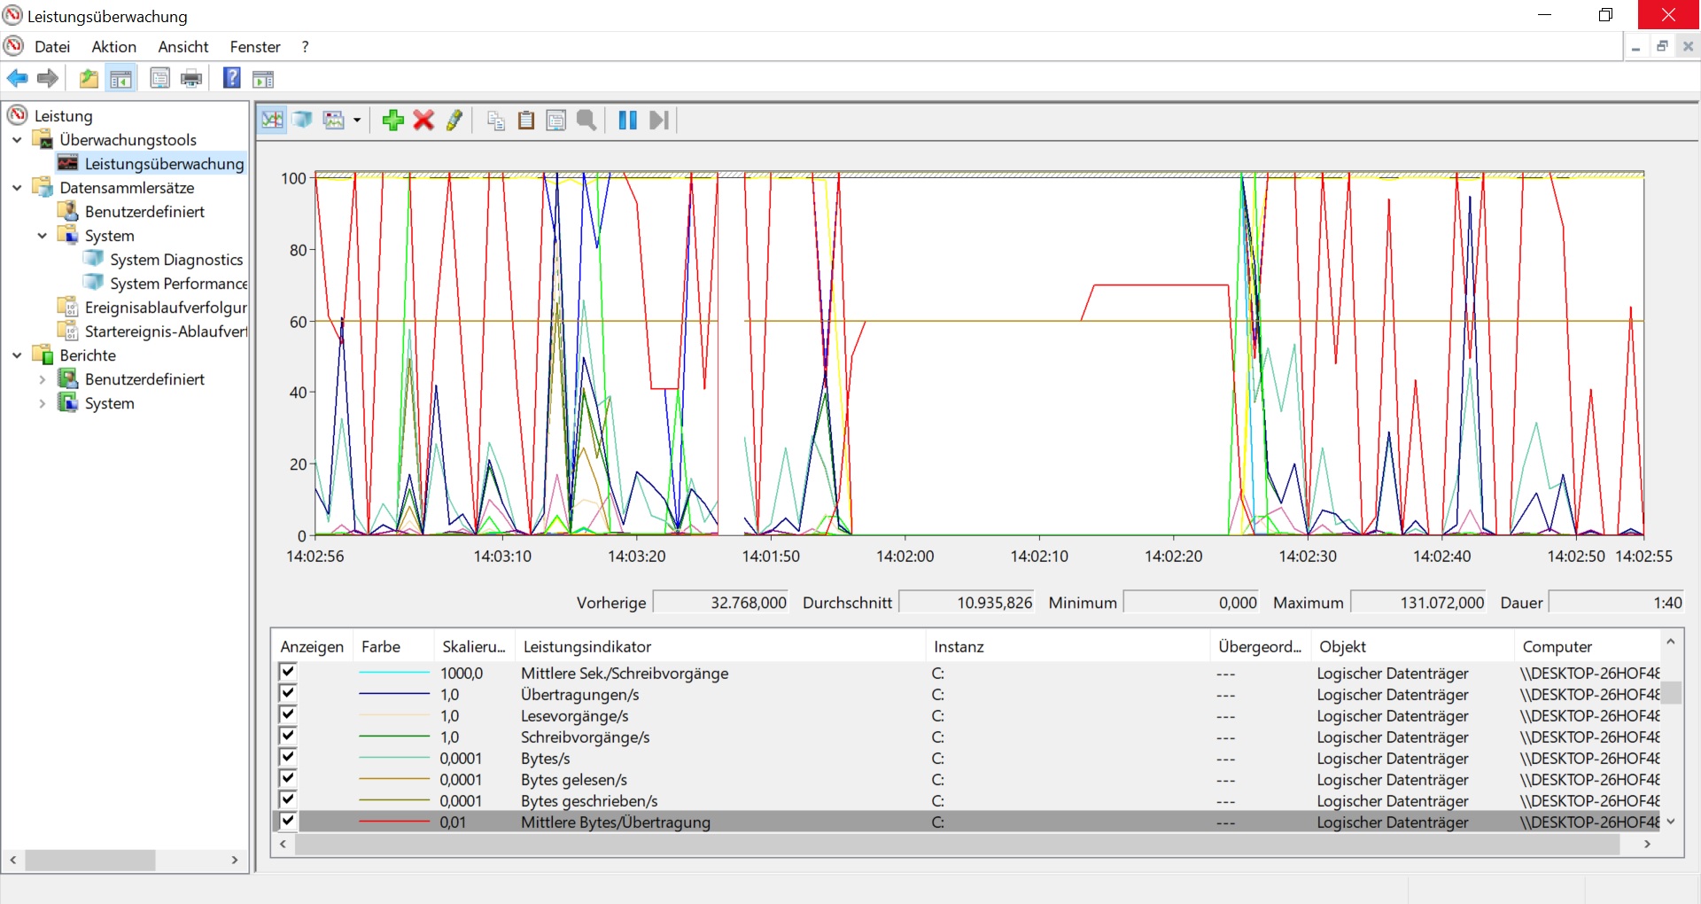Screen dimensions: 1701x904
Task: Freeze the display with the pause icon
Action: pos(627,120)
